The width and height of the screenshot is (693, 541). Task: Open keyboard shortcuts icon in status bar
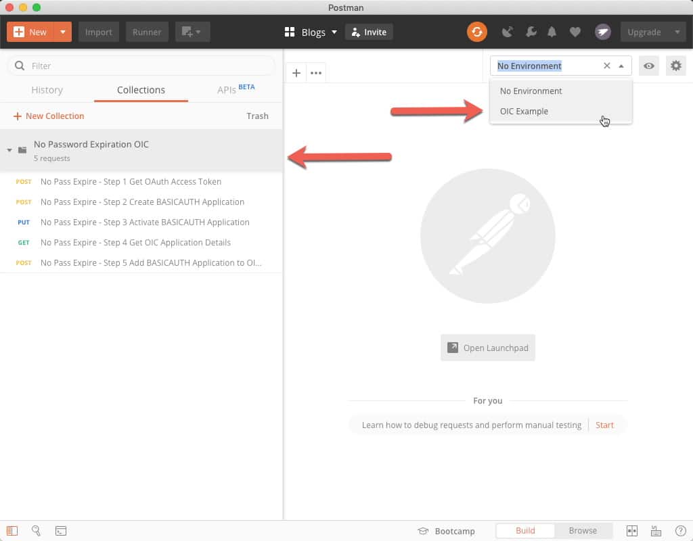(x=655, y=531)
